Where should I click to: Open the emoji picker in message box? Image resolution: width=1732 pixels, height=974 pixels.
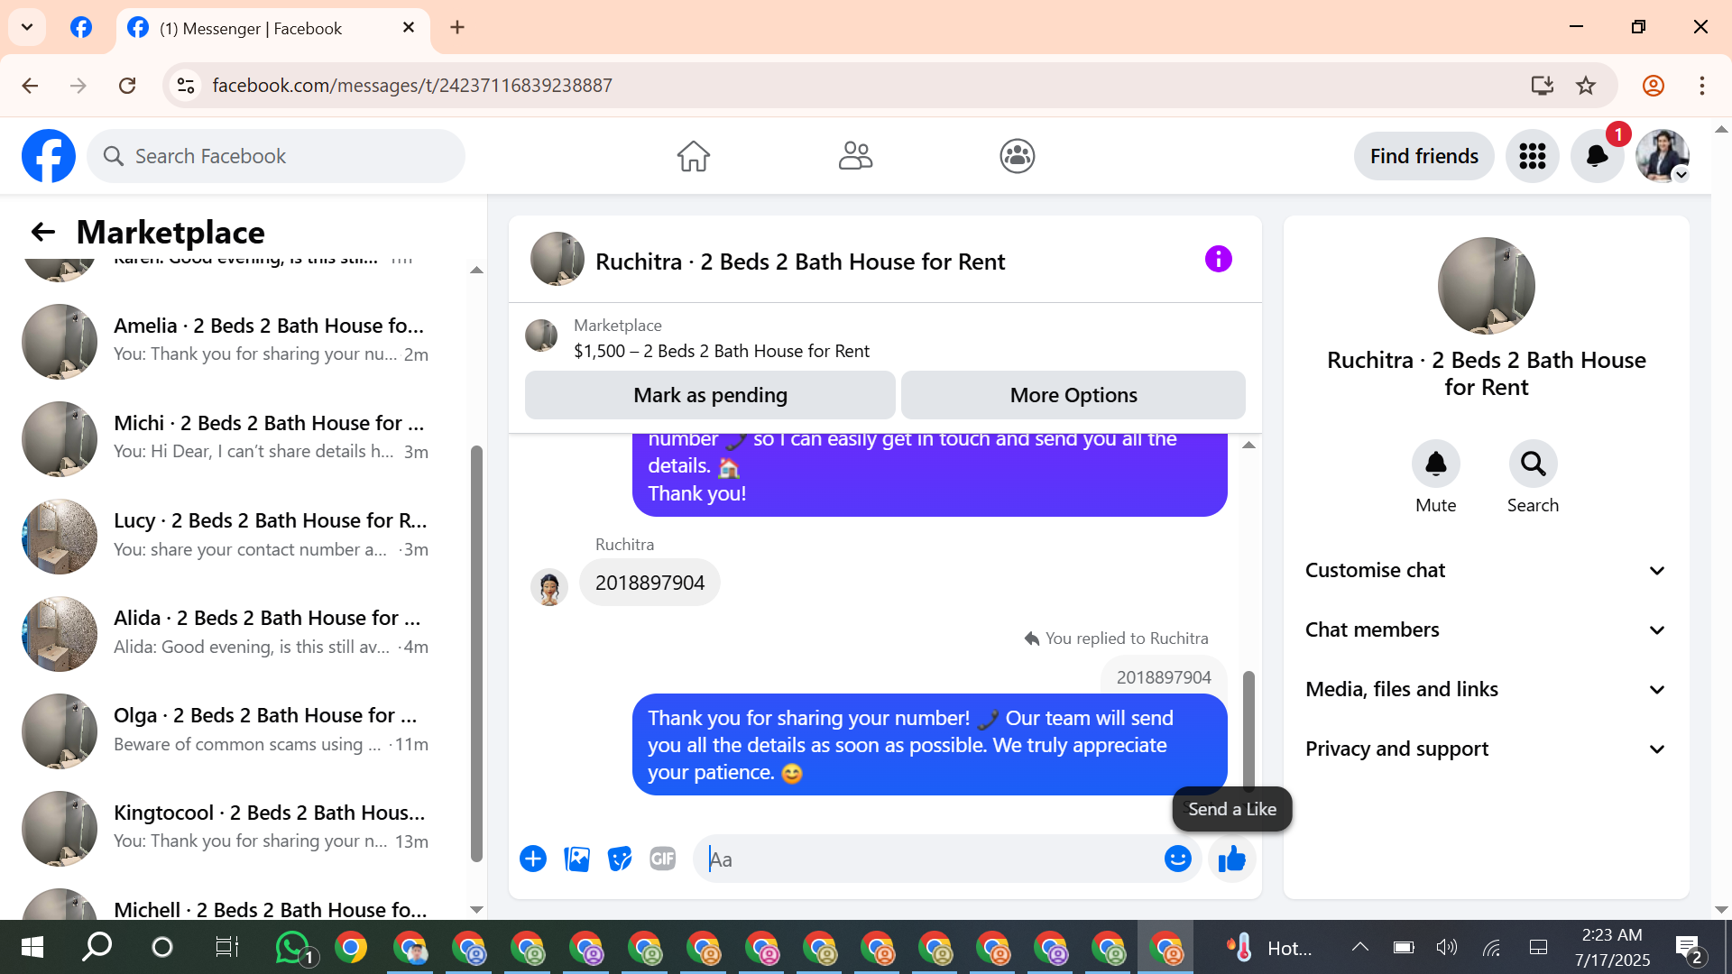(1177, 859)
